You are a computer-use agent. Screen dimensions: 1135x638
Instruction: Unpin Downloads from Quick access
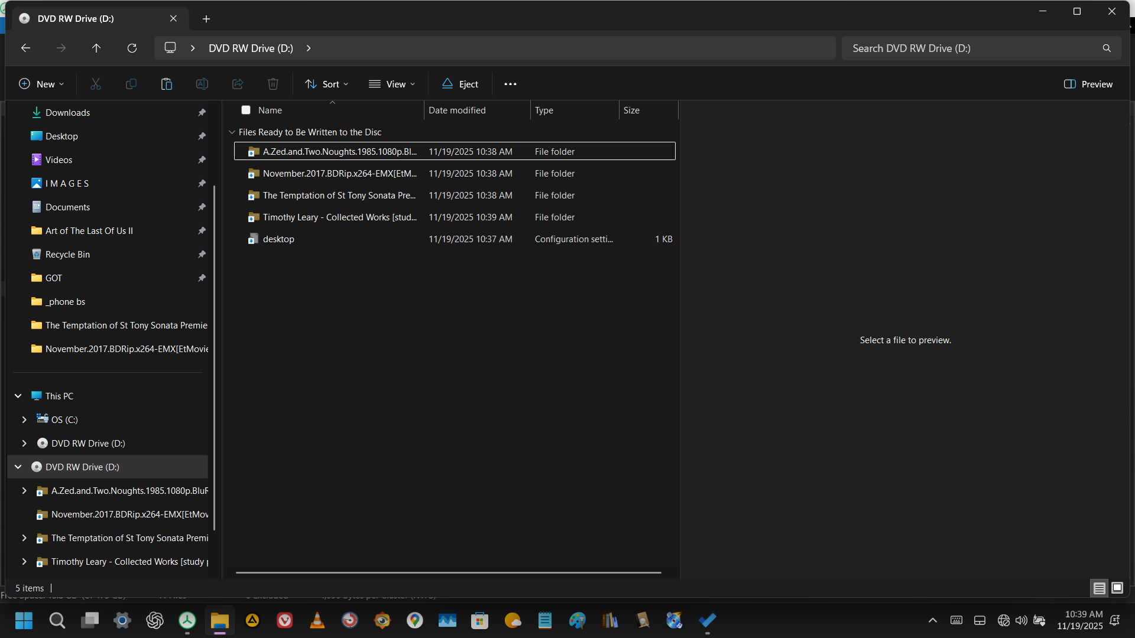[x=202, y=112]
